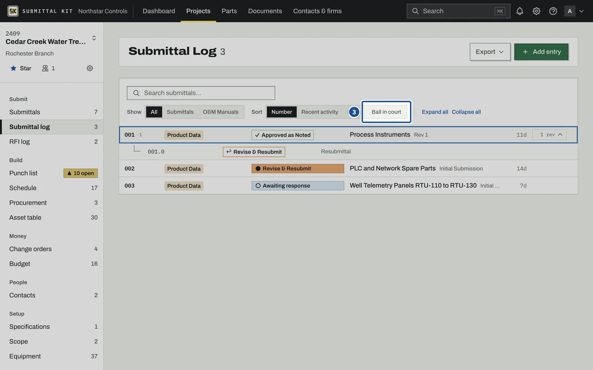Open Asset table in sidebar

point(52,218)
